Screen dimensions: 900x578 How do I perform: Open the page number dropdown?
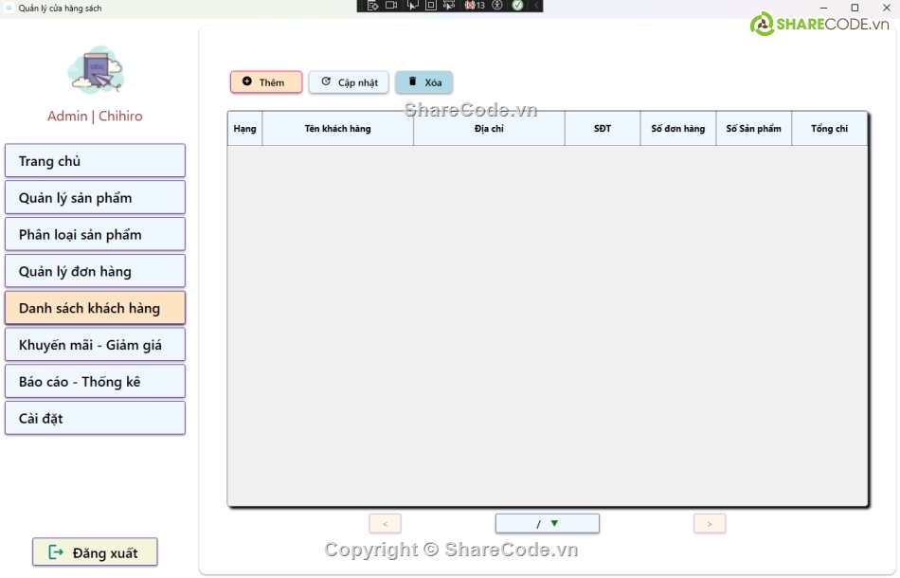pyautogui.click(x=554, y=523)
